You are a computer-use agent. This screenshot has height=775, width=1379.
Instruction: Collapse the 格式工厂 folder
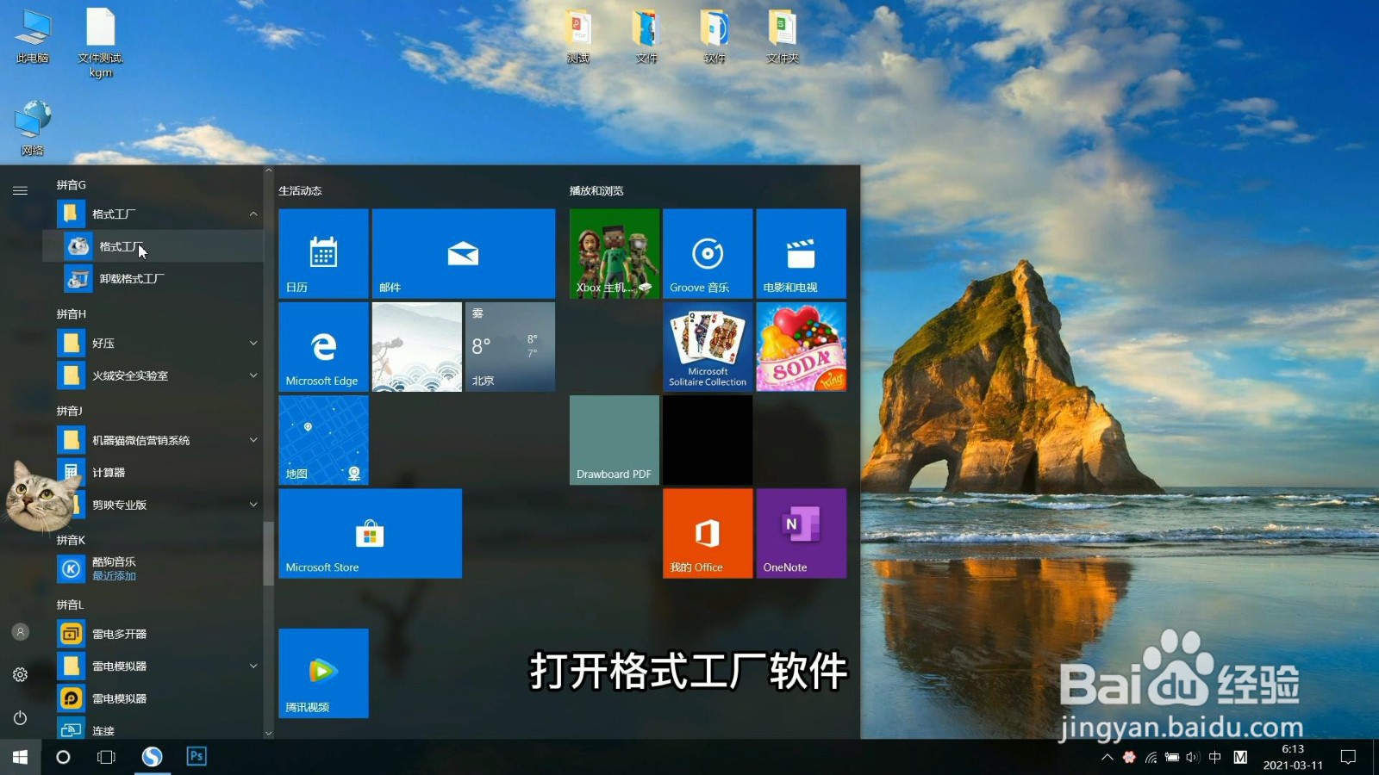[253, 214]
